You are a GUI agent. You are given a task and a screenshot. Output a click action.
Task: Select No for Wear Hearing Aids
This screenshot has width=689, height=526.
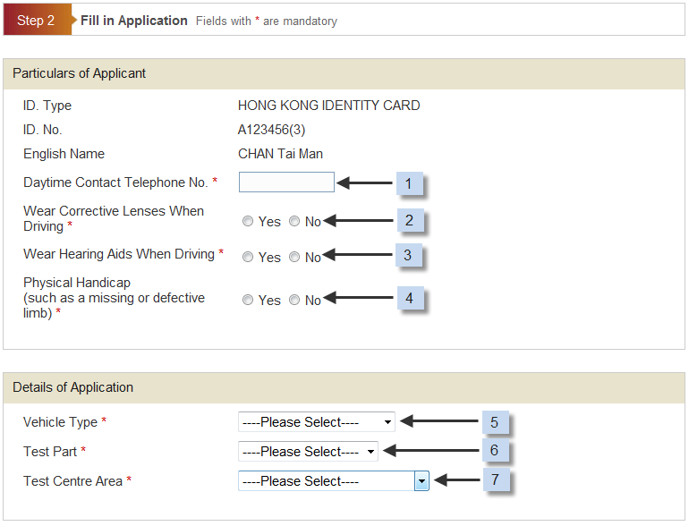pyautogui.click(x=294, y=257)
